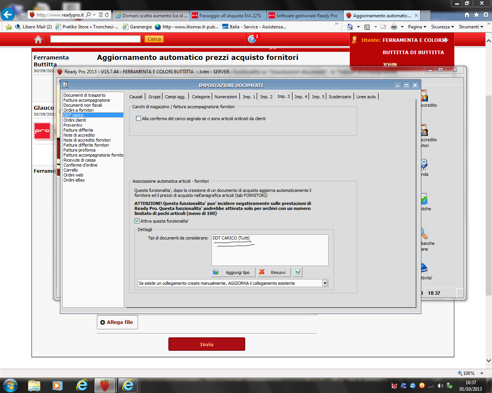Open the Libero Mail (2) favorite link
The width and height of the screenshot is (492, 393).
click(33, 27)
